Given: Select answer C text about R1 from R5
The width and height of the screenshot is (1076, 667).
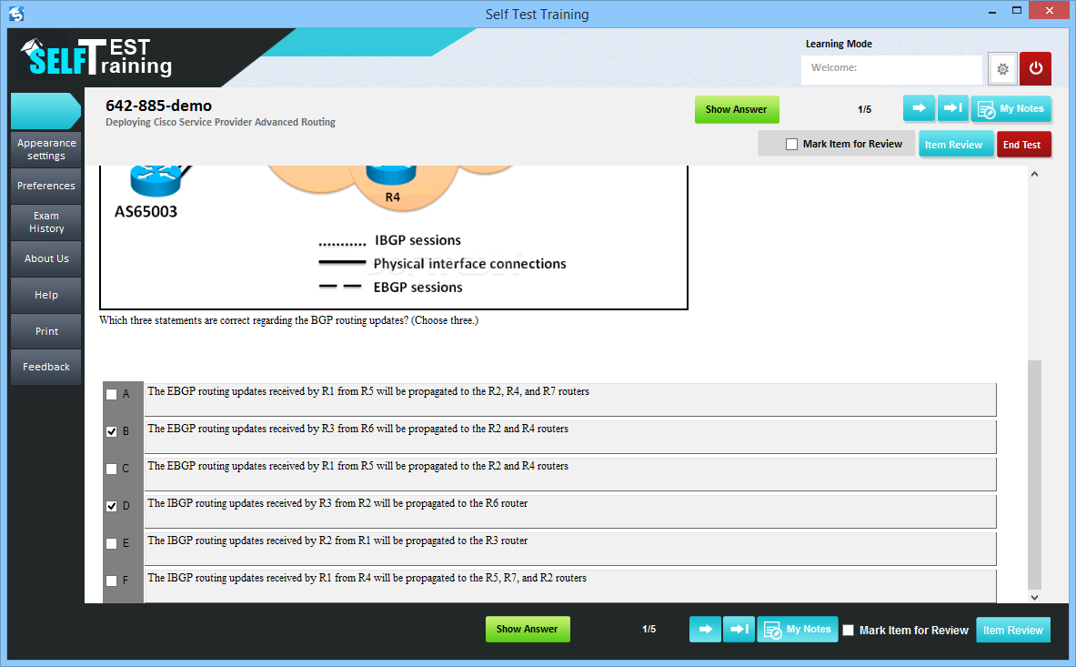Looking at the screenshot, I should 358,466.
